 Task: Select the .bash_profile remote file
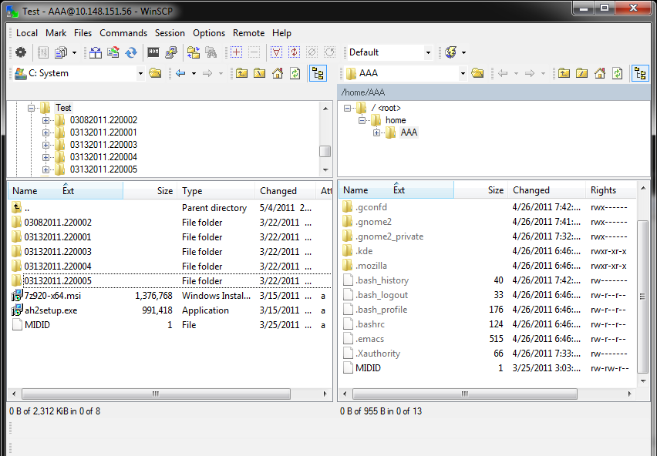[x=381, y=310]
